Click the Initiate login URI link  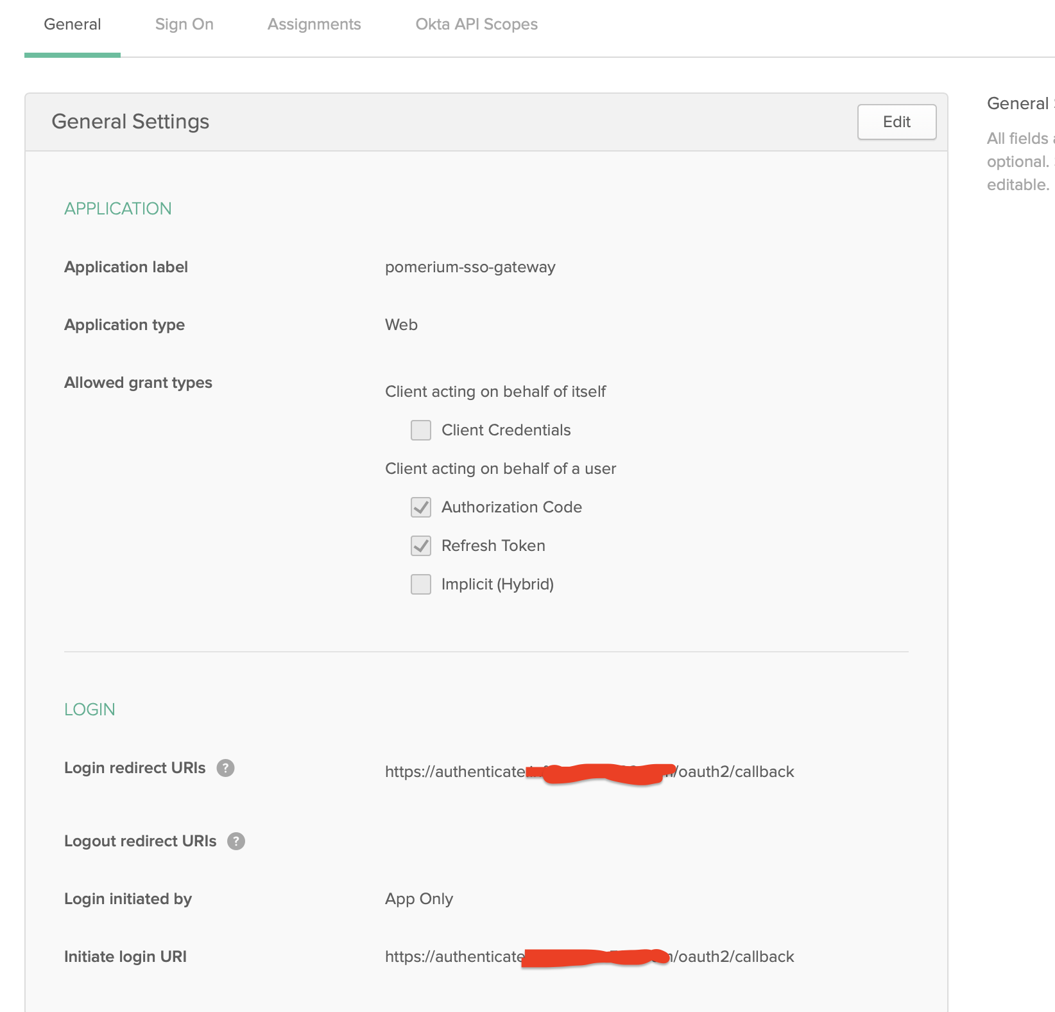(x=588, y=956)
